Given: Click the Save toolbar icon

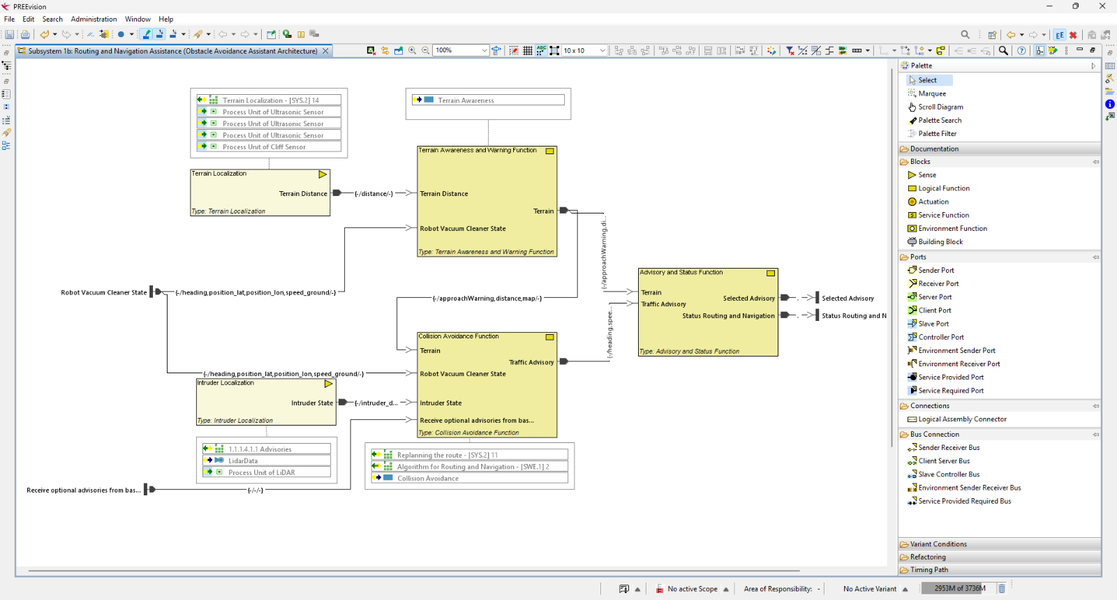Looking at the screenshot, I should coord(10,34).
